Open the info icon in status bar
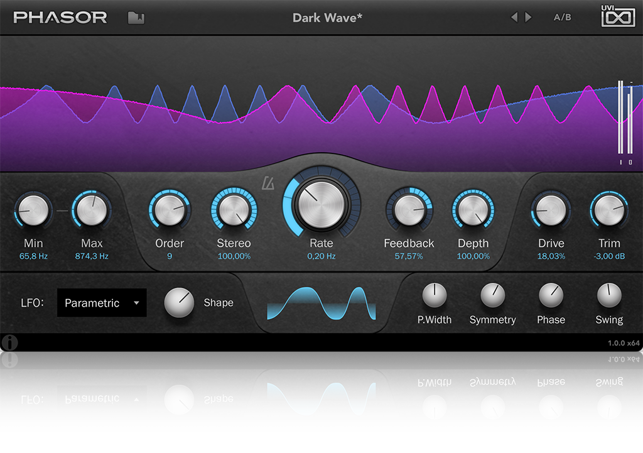The width and height of the screenshot is (643, 453). [x=9, y=342]
